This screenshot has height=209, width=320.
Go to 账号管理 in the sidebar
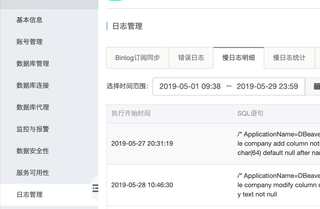click(x=29, y=42)
